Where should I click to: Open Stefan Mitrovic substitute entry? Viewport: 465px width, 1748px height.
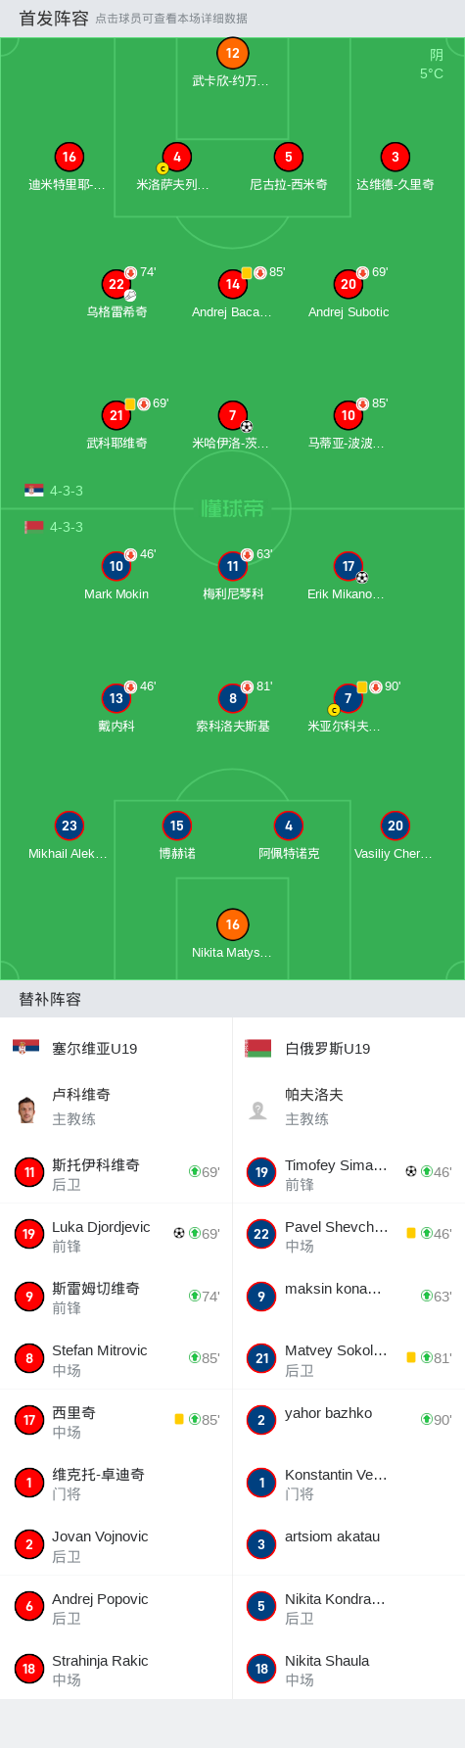coord(116,1359)
